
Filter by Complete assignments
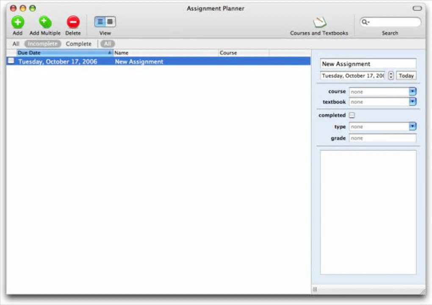point(78,44)
